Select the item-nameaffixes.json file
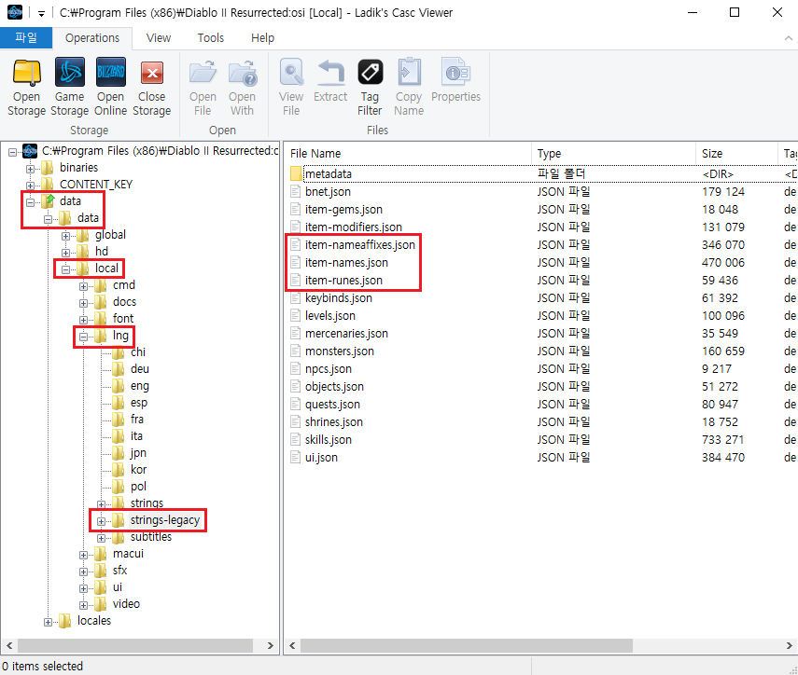This screenshot has width=798, height=675. tap(360, 245)
